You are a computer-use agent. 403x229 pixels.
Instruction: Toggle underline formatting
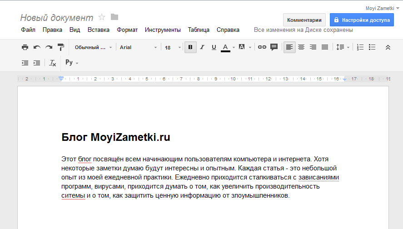click(x=214, y=47)
